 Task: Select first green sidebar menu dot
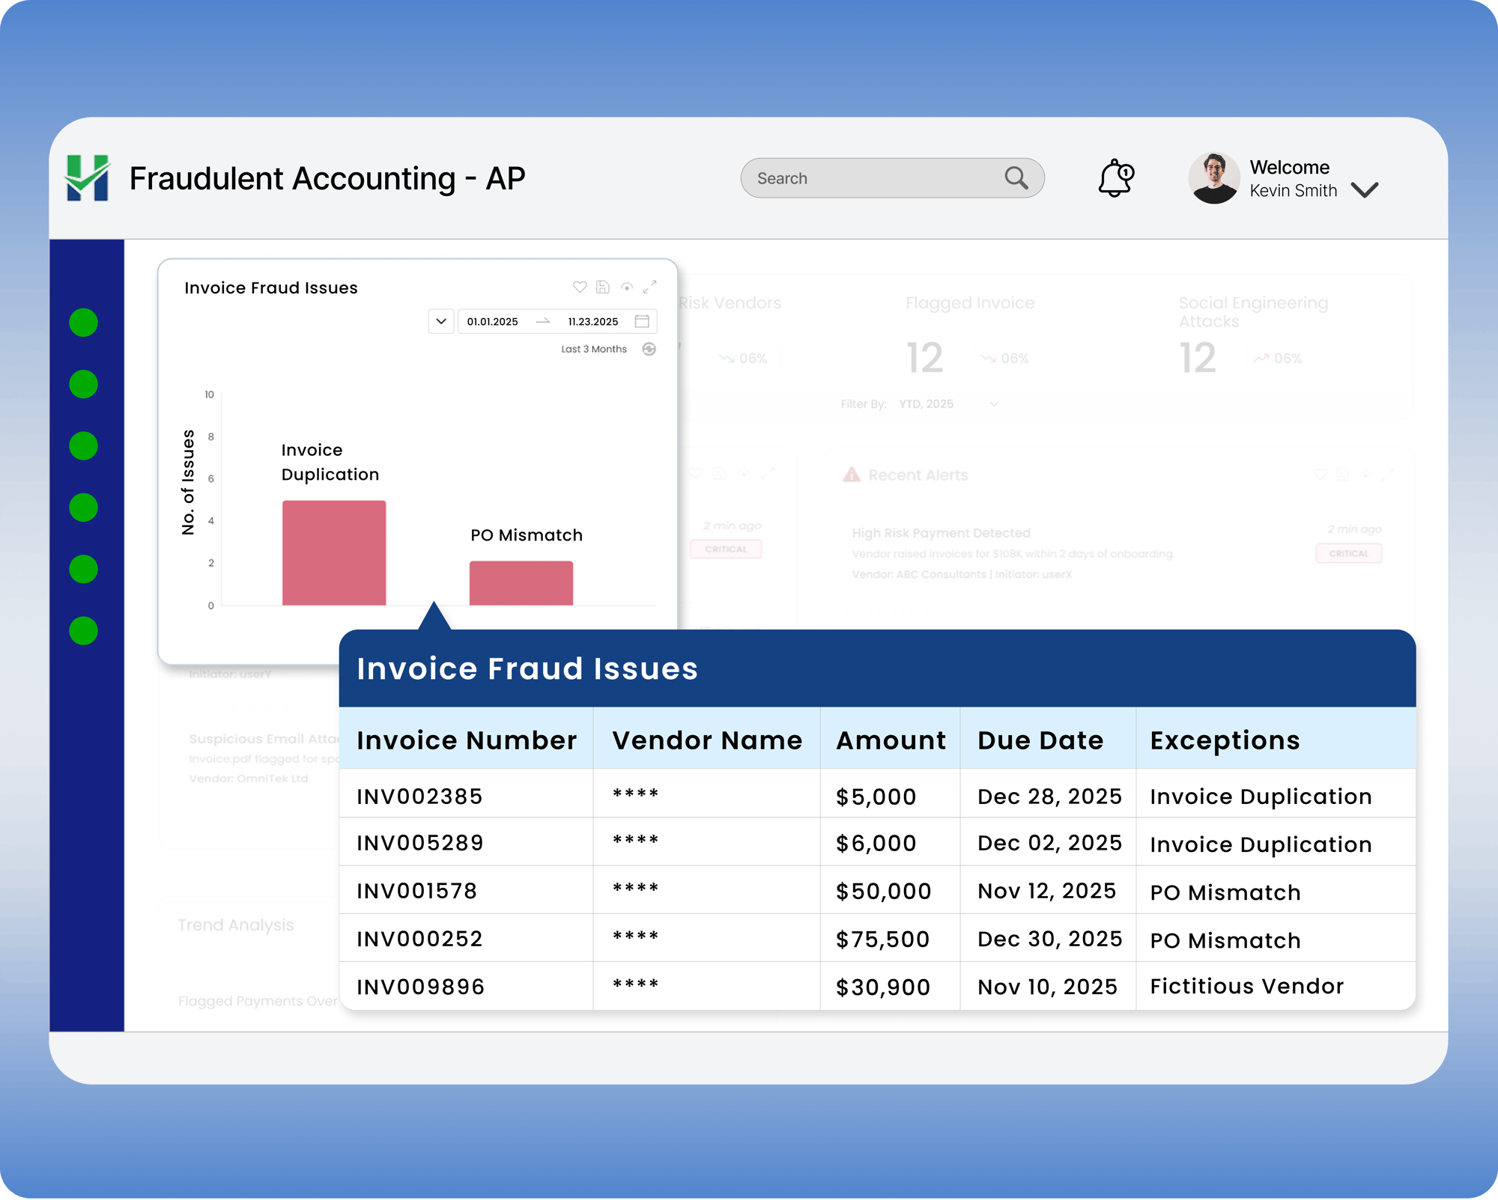pyautogui.click(x=84, y=323)
